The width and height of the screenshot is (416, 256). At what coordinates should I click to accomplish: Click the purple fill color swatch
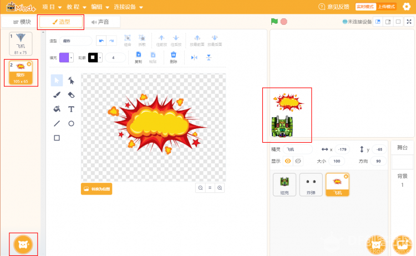click(64, 58)
